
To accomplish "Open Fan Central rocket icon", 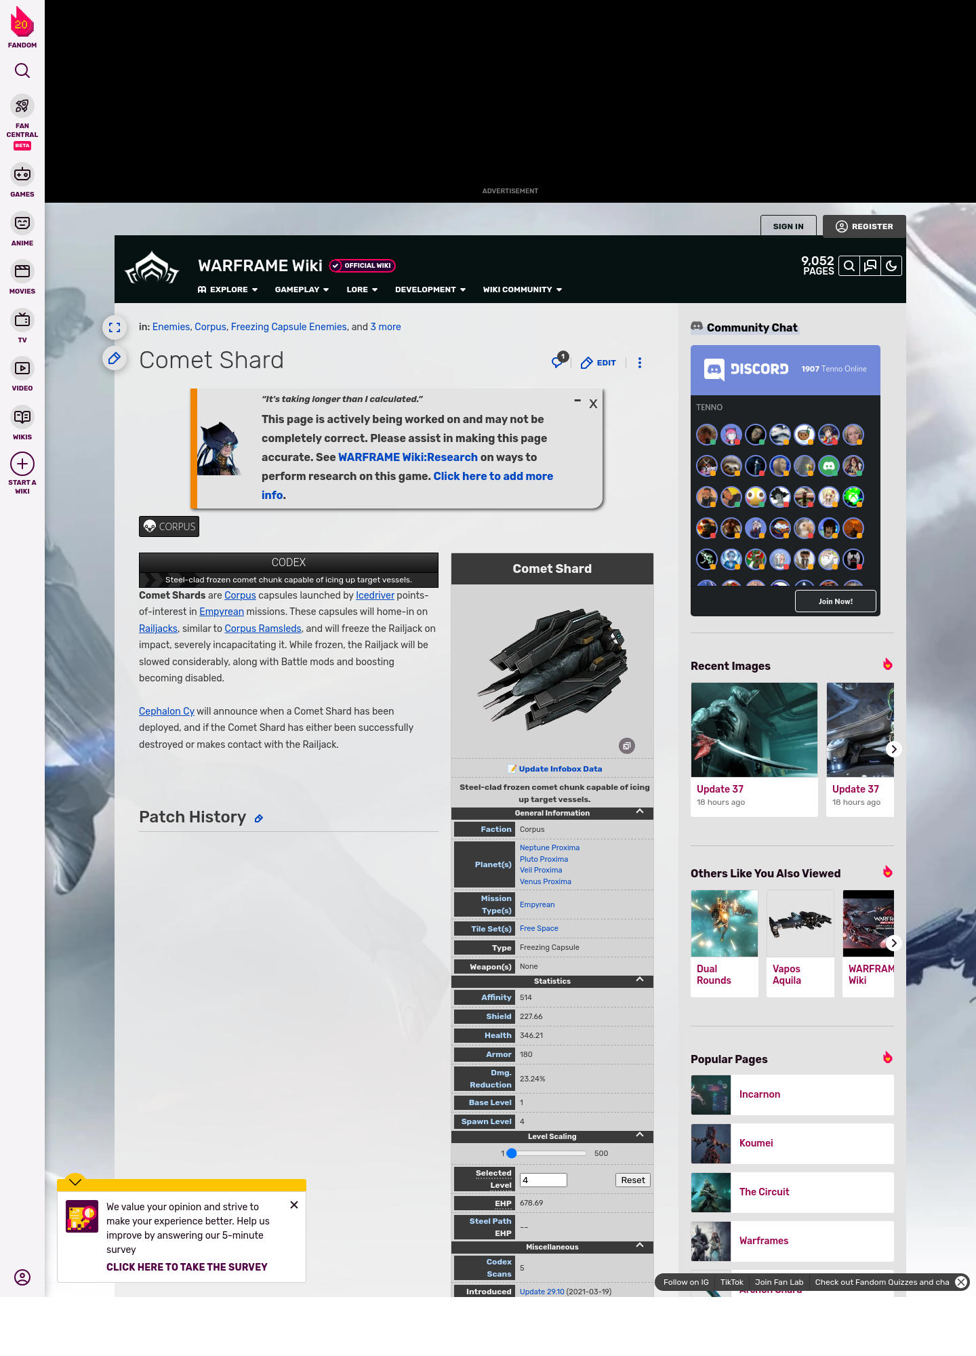I will click(x=22, y=106).
